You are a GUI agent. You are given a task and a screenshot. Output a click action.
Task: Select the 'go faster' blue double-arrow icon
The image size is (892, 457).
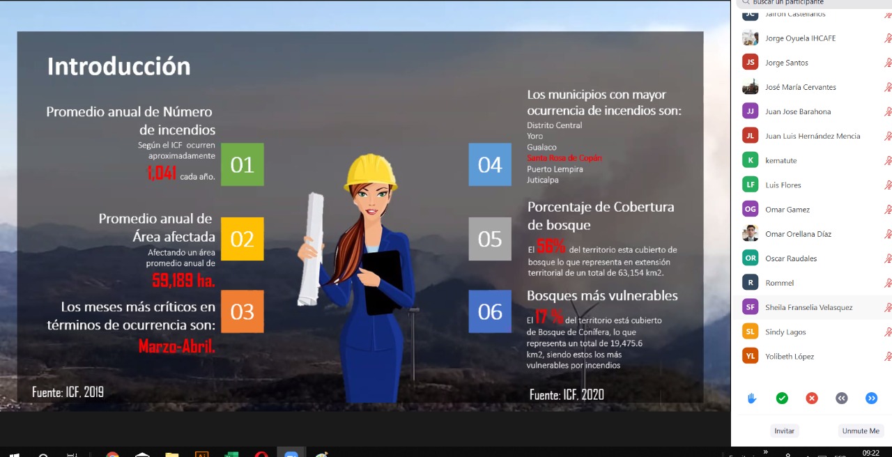(871, 398)
